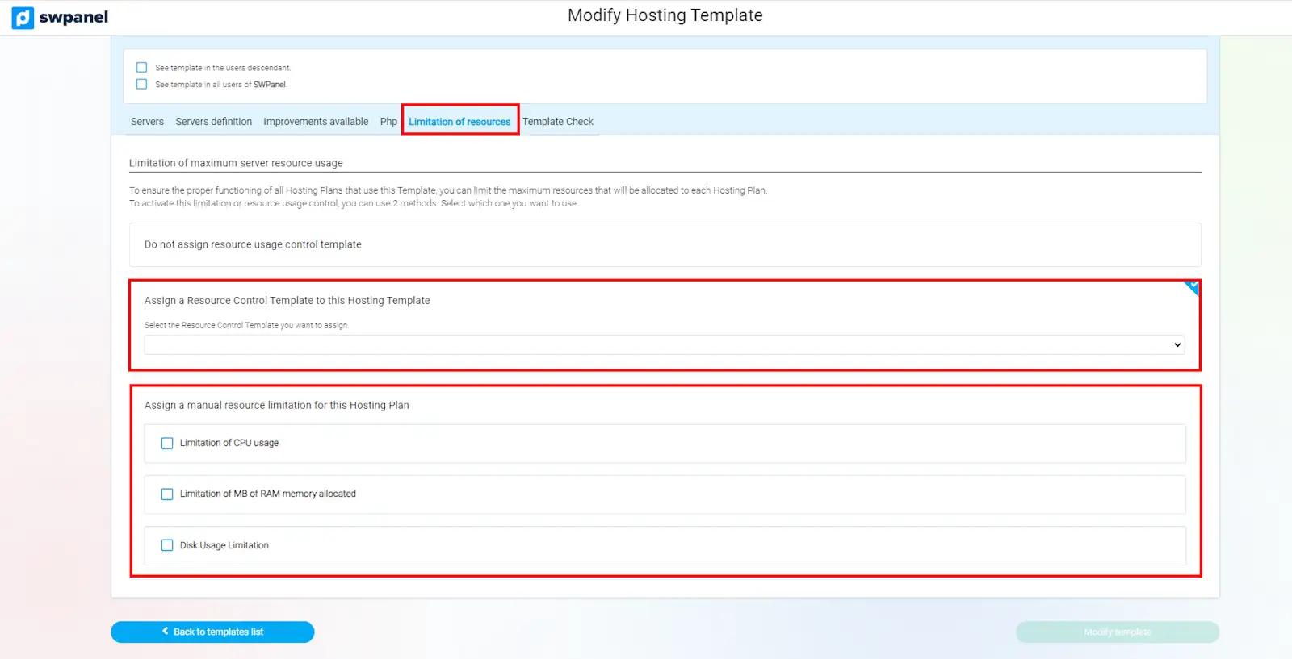
Task: Click the Limitation of resources tab
Action: (459, 122)
